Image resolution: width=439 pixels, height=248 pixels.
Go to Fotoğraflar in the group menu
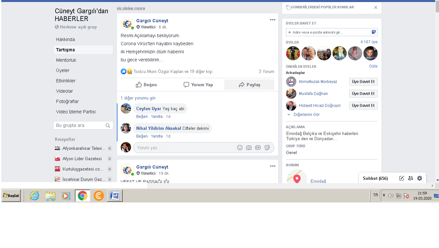67,101
